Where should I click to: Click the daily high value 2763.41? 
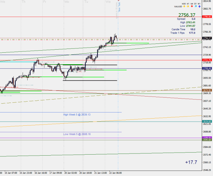point(191,22)
